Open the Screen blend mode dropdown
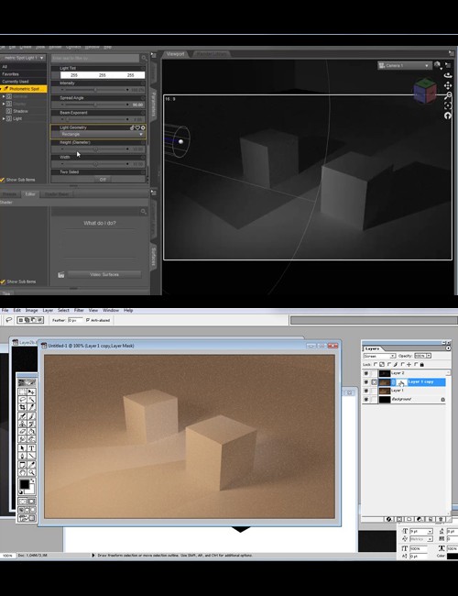 pos(380,356)
